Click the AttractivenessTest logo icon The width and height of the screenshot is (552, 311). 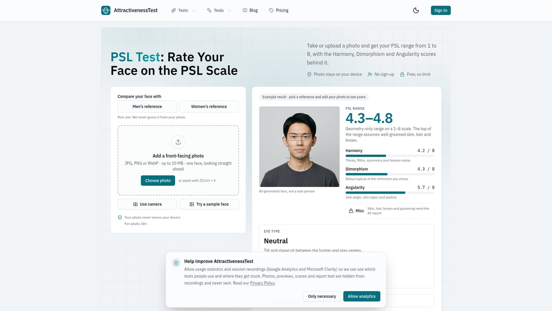tap(106, 10)
